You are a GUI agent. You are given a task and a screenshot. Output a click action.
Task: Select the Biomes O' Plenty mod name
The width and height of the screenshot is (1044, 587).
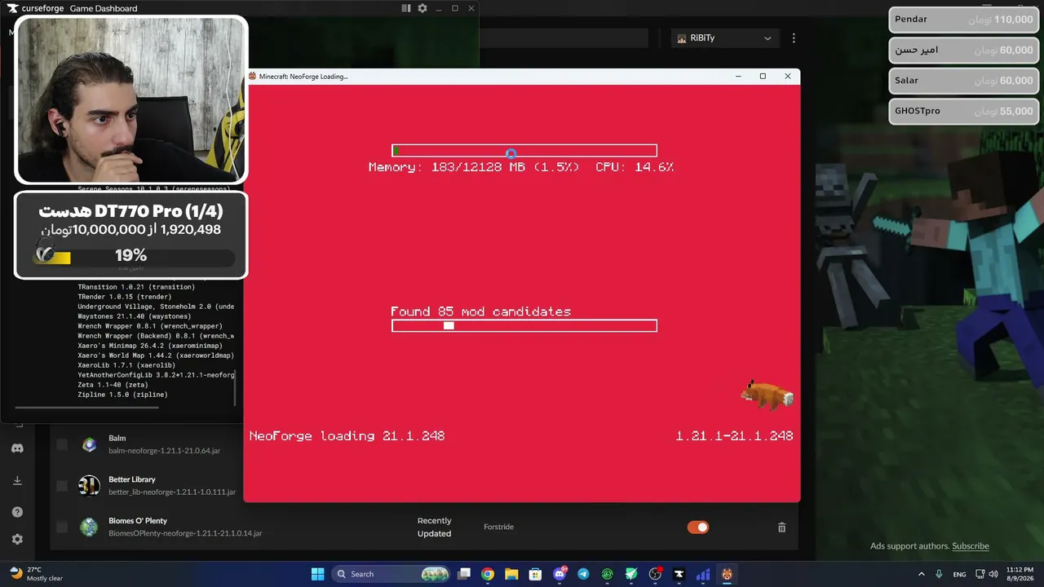pyautogui.click(x=138, y=521)
